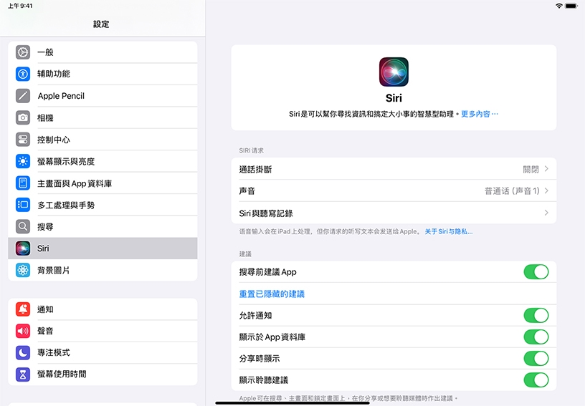Image resolution: width=585 pixels, height=406 pixels.
Task: Expand 通話掛斷 setting row
Action: (x=394, y=170)
